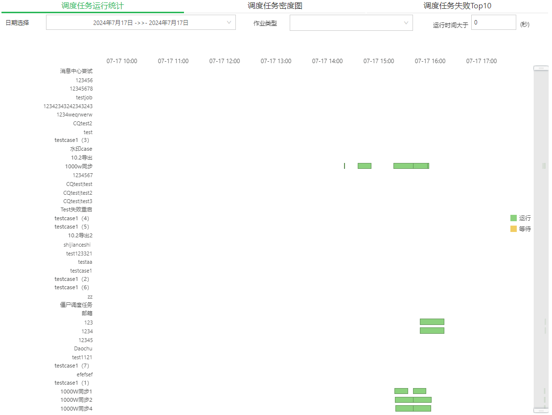Select the second run bar of 1000W同步1
Screen dimensions: 552x415
tap(419, 391)
